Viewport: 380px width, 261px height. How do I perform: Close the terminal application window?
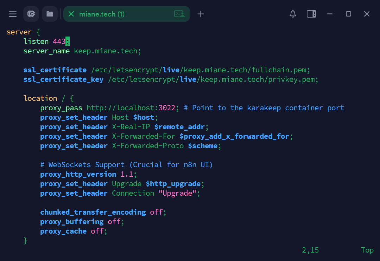367,14
